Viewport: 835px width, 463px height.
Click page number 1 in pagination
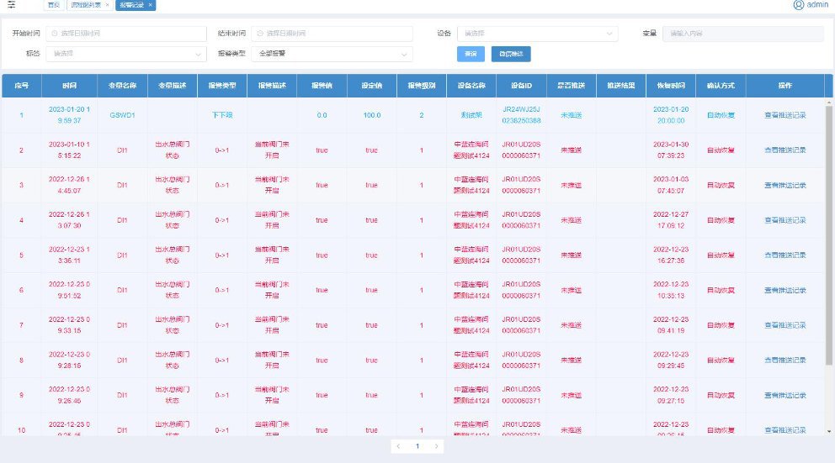(x=417, y=446)
